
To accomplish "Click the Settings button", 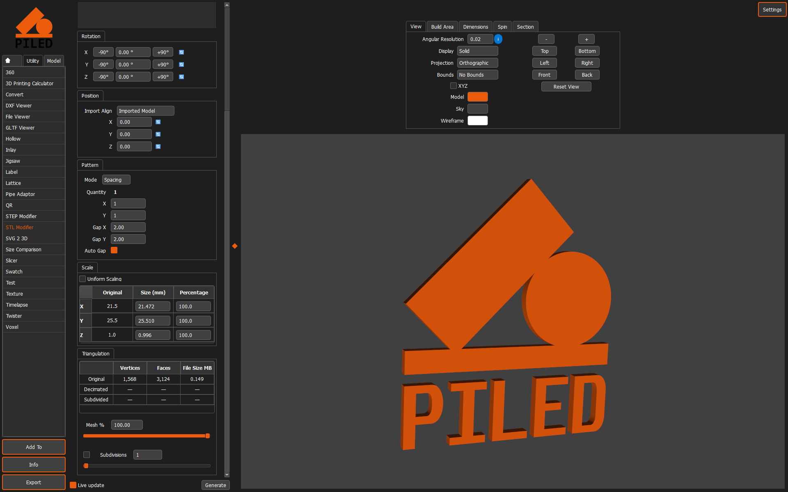I will pyautogui.click(x=772, y=10).
